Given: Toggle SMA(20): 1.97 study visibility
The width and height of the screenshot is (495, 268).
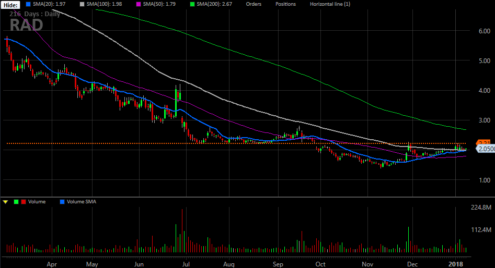Looking at the screenshot, I should pyautogui.click(x=49, y=4).
